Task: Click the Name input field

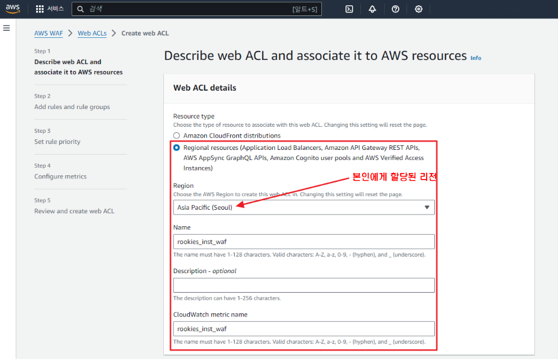Action: (304, 242)
